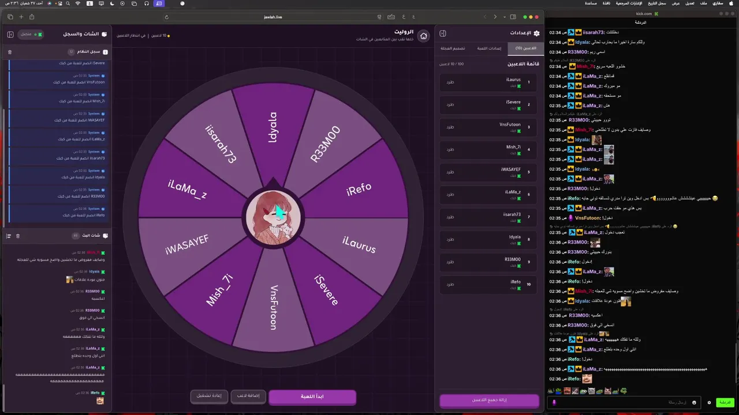The width and height of the screenshot is (739, 415).
Task: Clear the stream chat with its trash icon
Action: pyautogui.click(x=18, y=236)
